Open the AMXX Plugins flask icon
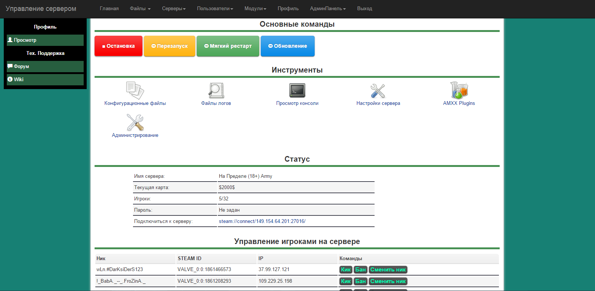 point(459,90)
